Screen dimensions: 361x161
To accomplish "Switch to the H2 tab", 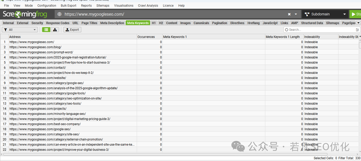I will point(161,23).
